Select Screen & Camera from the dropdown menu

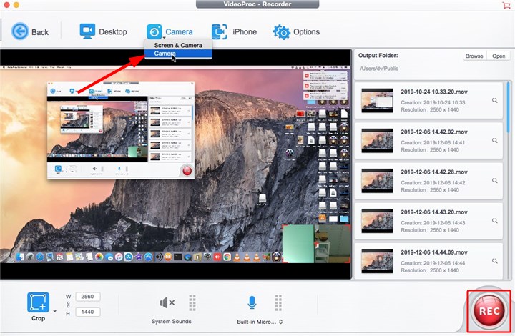click(x=178, y=45)
